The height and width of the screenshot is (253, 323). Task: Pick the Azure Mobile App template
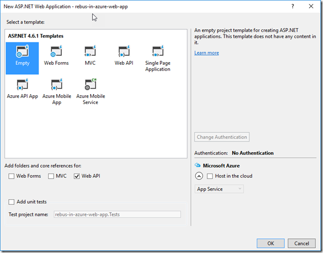point(56,91)
